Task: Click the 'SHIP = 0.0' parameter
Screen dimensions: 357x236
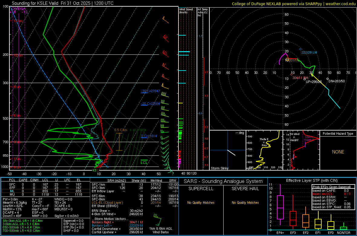Action: [71, 231]
